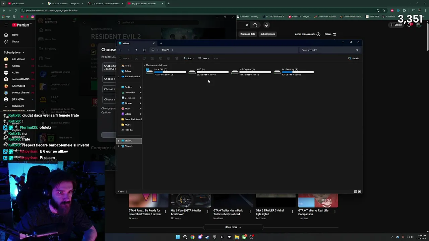Viewport: 429px width, 241px height.
Task: Reload the YouTube page in Chrome
Action: pyautogui.click(x=16, y=10)
